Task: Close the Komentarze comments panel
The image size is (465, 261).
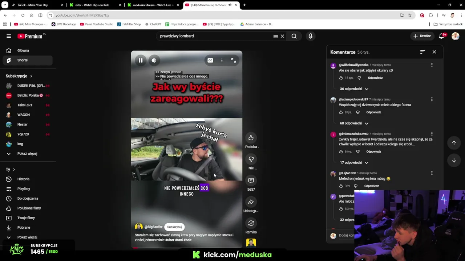Action: point(434,52)
